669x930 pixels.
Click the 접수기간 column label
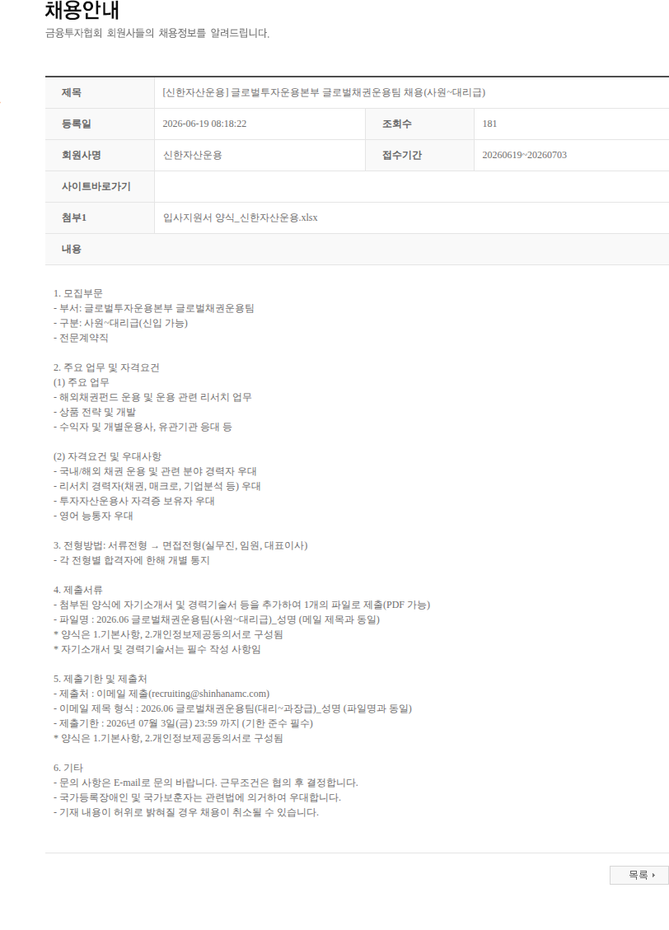(401, 156)
